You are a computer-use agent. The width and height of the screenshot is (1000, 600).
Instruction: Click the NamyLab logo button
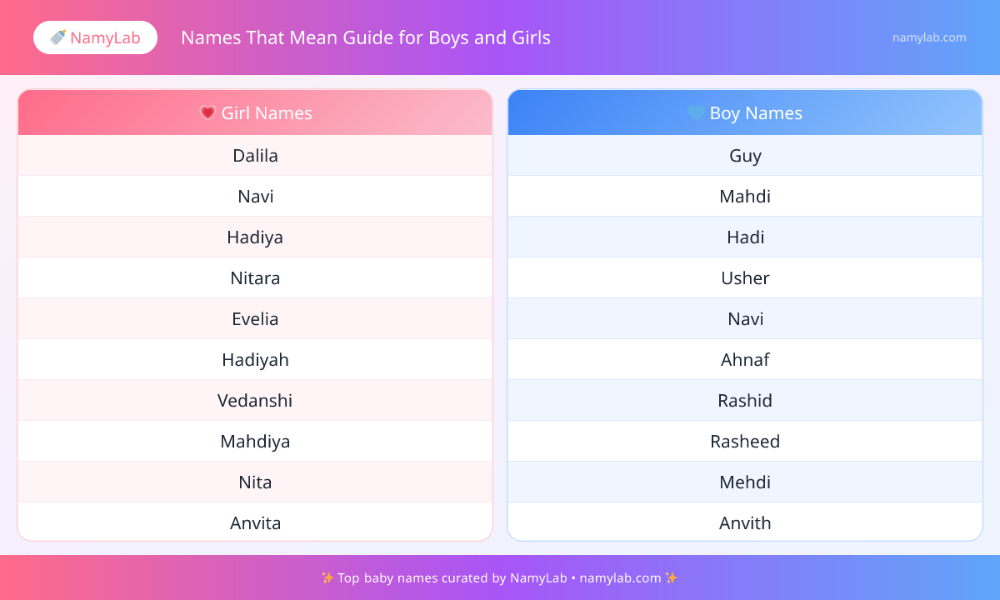coord(95,37)
